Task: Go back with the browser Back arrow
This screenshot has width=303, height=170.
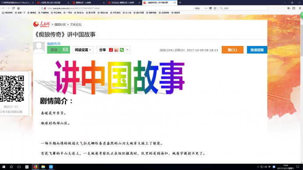Action: tap(3, 8)
